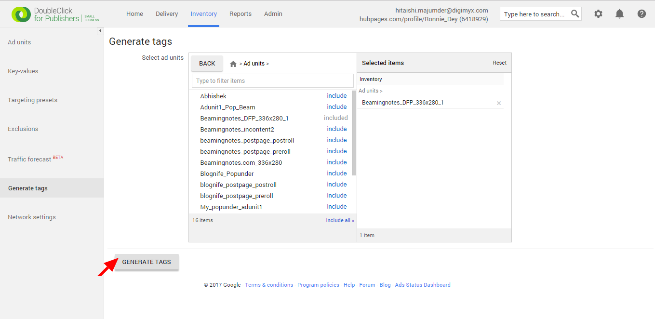
Task: Switch to the Reports tab
Action: [x=240, y=13]
